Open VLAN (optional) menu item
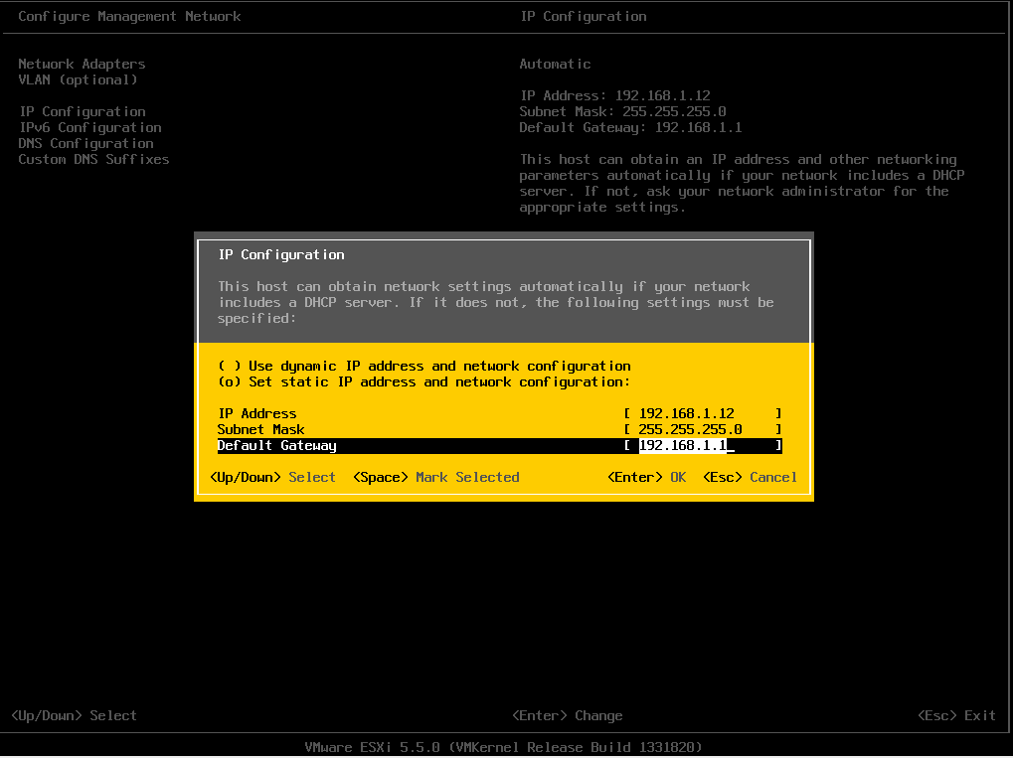Screen dimensions: 1013x758 78,79
